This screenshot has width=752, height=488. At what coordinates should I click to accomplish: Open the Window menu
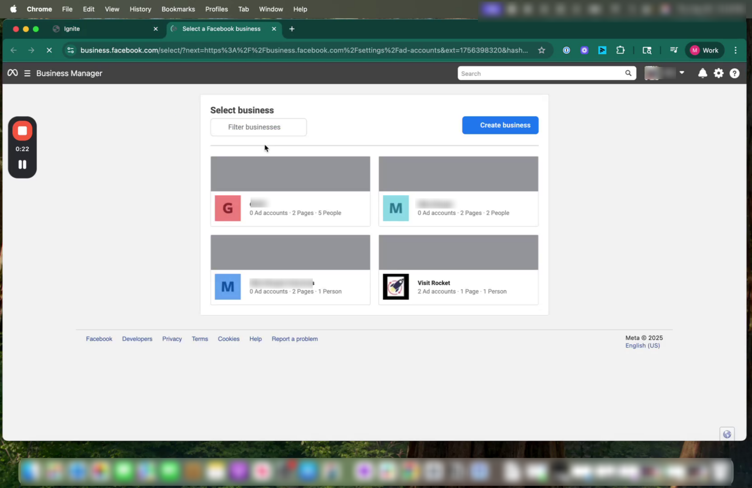click(271, 9)
